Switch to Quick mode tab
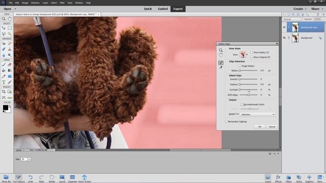The width and height of the screenshot is (326, 183). tap(148, 9)
